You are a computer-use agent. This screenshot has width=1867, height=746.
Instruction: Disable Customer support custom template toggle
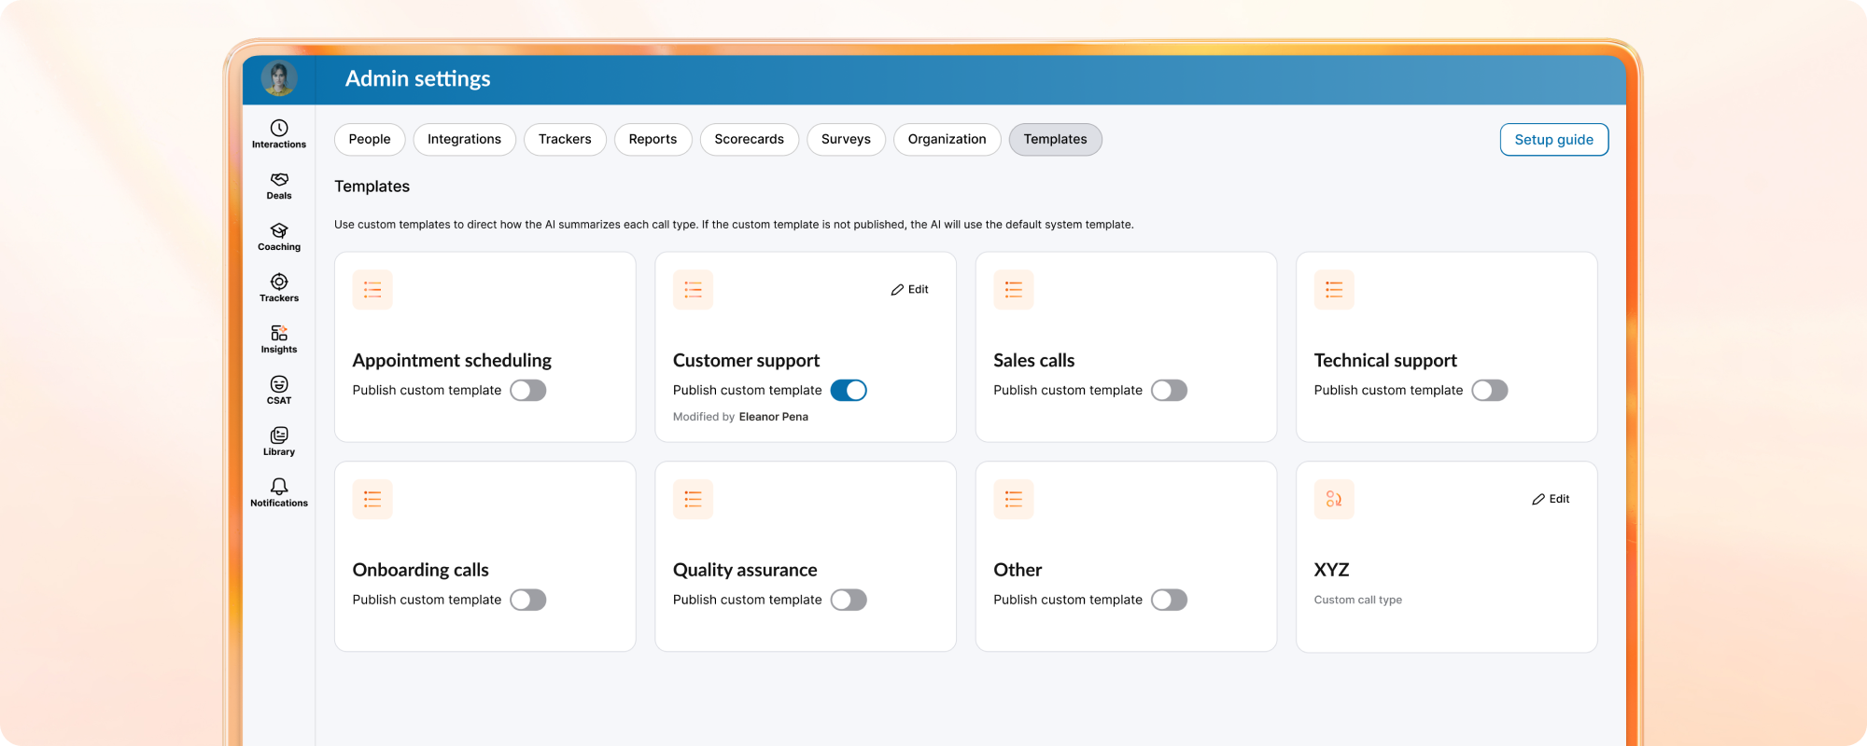coord(849,391)
